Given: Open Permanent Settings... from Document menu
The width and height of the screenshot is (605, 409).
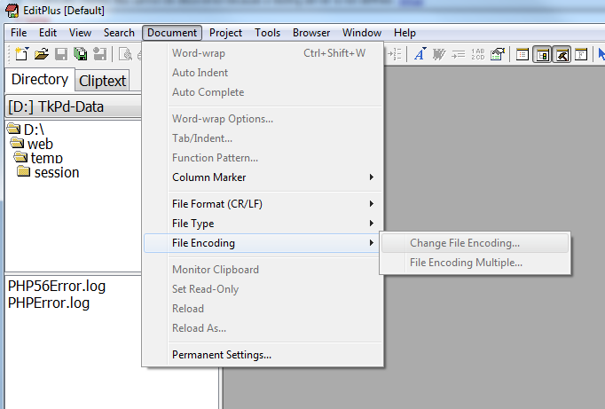Looking at the screenshot, I should coord(263,355).
